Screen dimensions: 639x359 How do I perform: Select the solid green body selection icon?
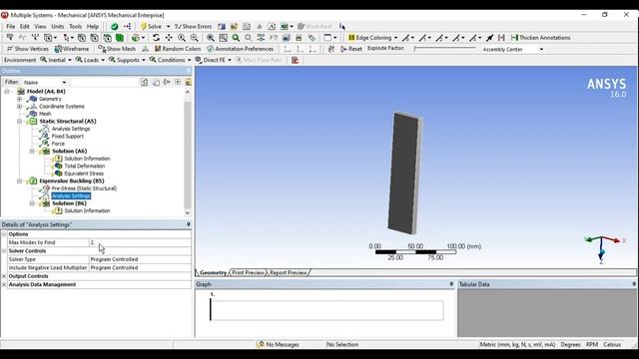coord(120,38)
